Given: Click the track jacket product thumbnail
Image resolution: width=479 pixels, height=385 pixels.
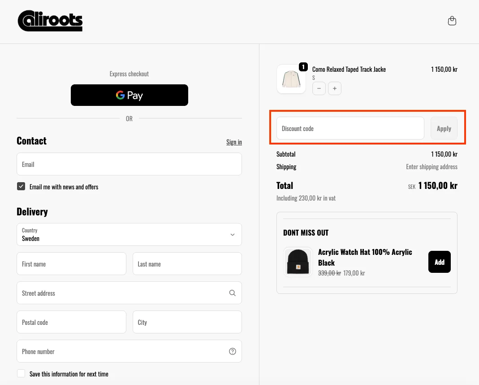Looking at the screenshot, I should coord(291,79).
